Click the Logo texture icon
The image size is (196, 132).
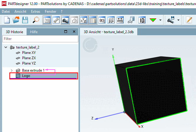18,76
